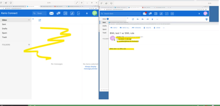The image size is (220, 106).
Task: Open Mail view in left Kerio window
Action: [51, 13]
